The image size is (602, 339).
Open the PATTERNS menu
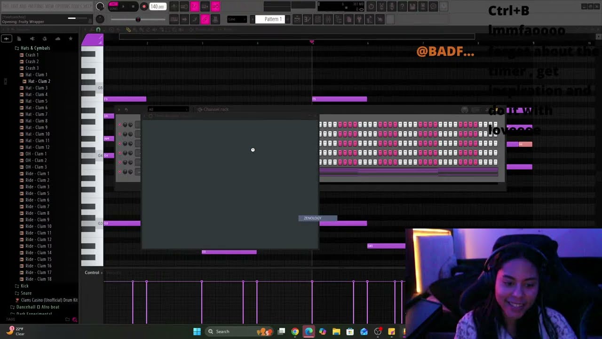(x=36, y=7)
